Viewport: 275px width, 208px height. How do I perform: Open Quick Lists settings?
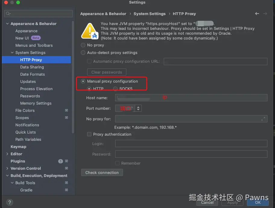point(26,132)
